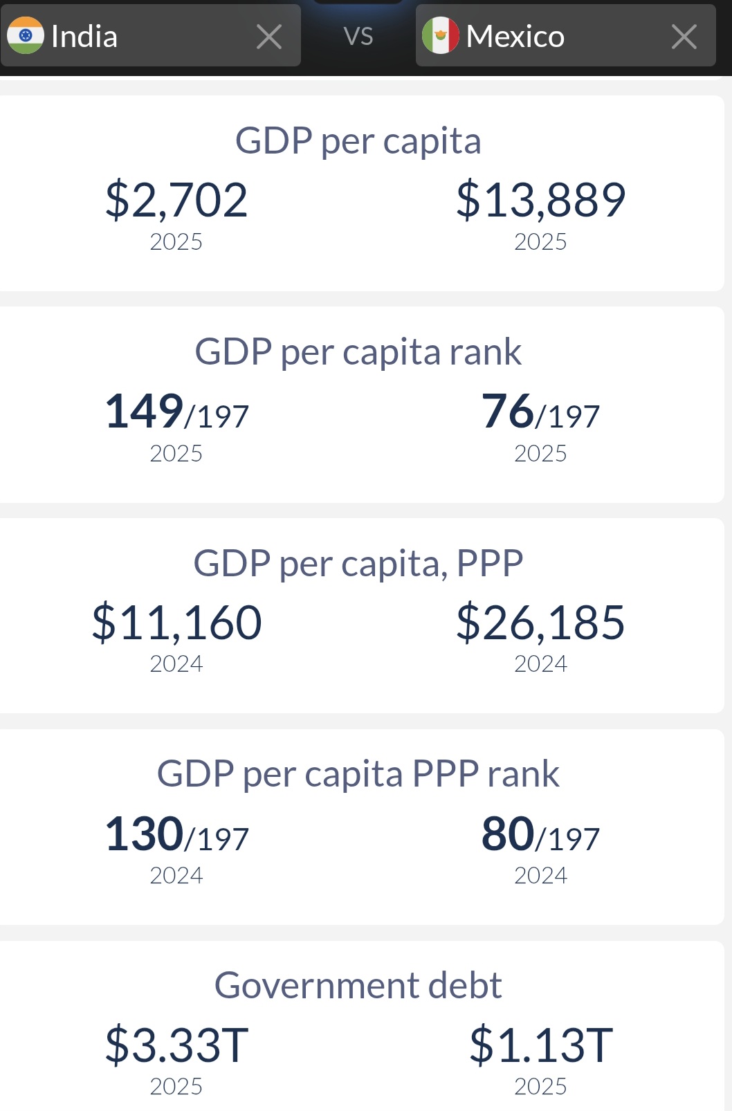This screenshot has height=1111, width=732.
Task: Click Mexico's rank 76/197 value
Action: tap(541, 412)
